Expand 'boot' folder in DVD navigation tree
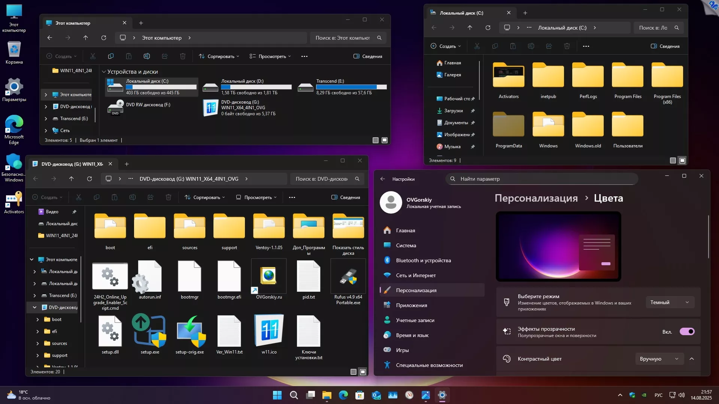The image size is (719, 404). click(37, 319)
